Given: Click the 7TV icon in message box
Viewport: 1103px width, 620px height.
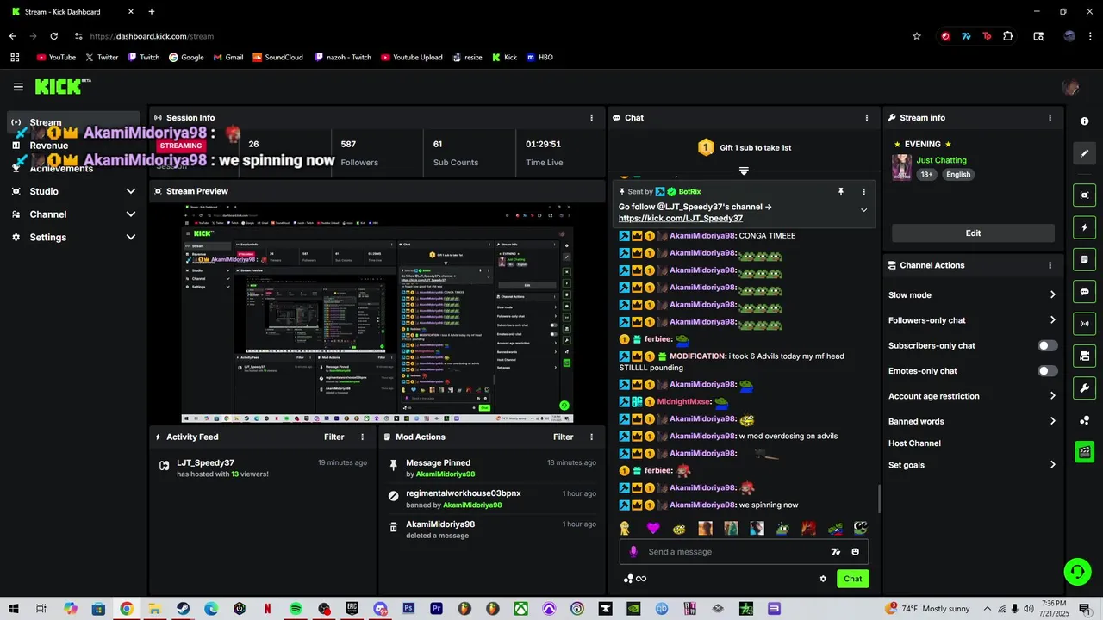Looking at the screenshot, I should tap(835, 552).
